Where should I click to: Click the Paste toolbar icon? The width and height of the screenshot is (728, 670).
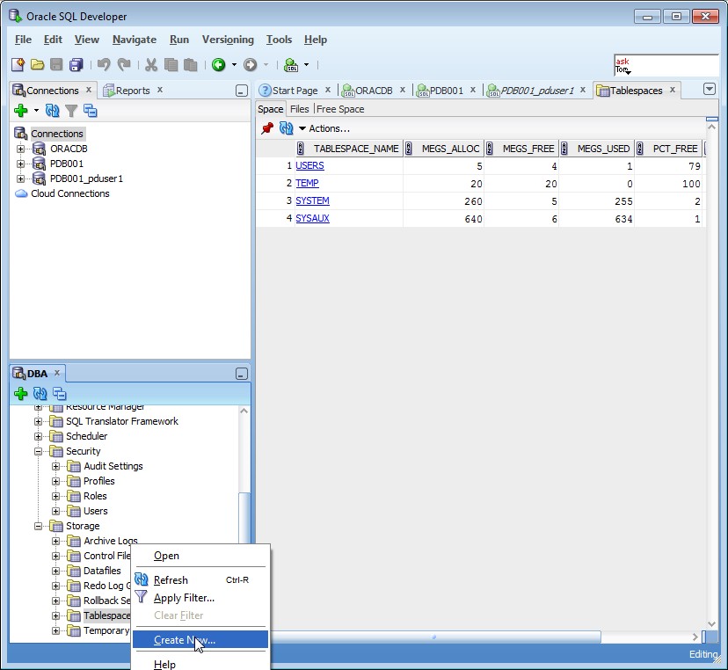[x=191, y=64]
